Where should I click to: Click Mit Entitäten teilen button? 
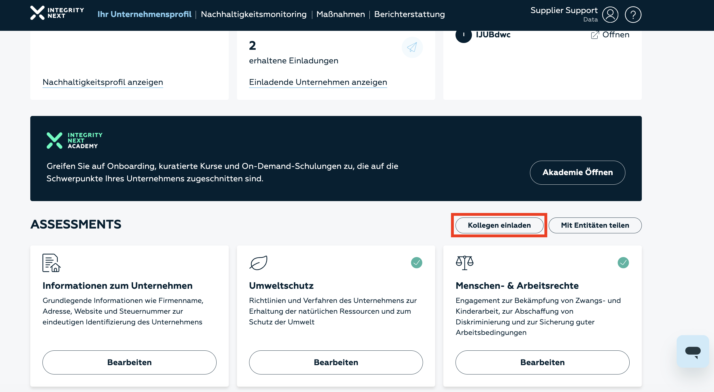[595, 225]
